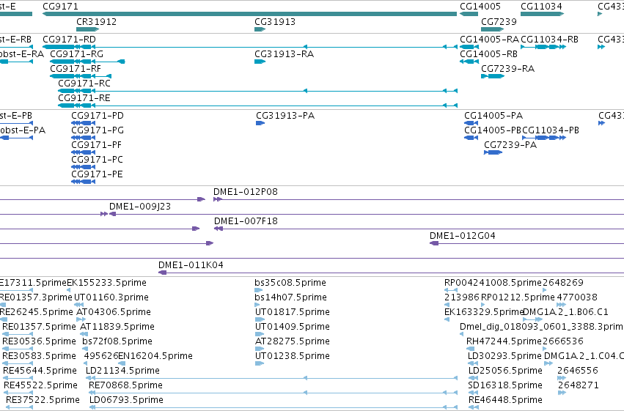Select EST RE45644.5prime
The height and width of the screenshot is (411, 624).
click(x=40, y=371)
